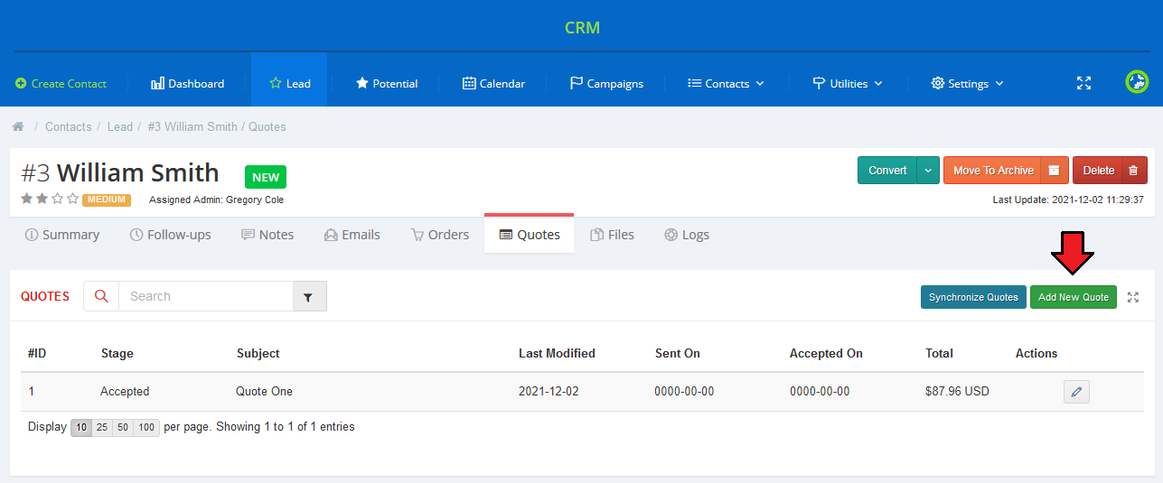This screenshot has height=483, width=1163.
Task: Switch to the Notes tab
Action: 267,235
